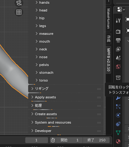
Task: Grab the Create assets panel drag handle
Action: (x=99, y=114)
